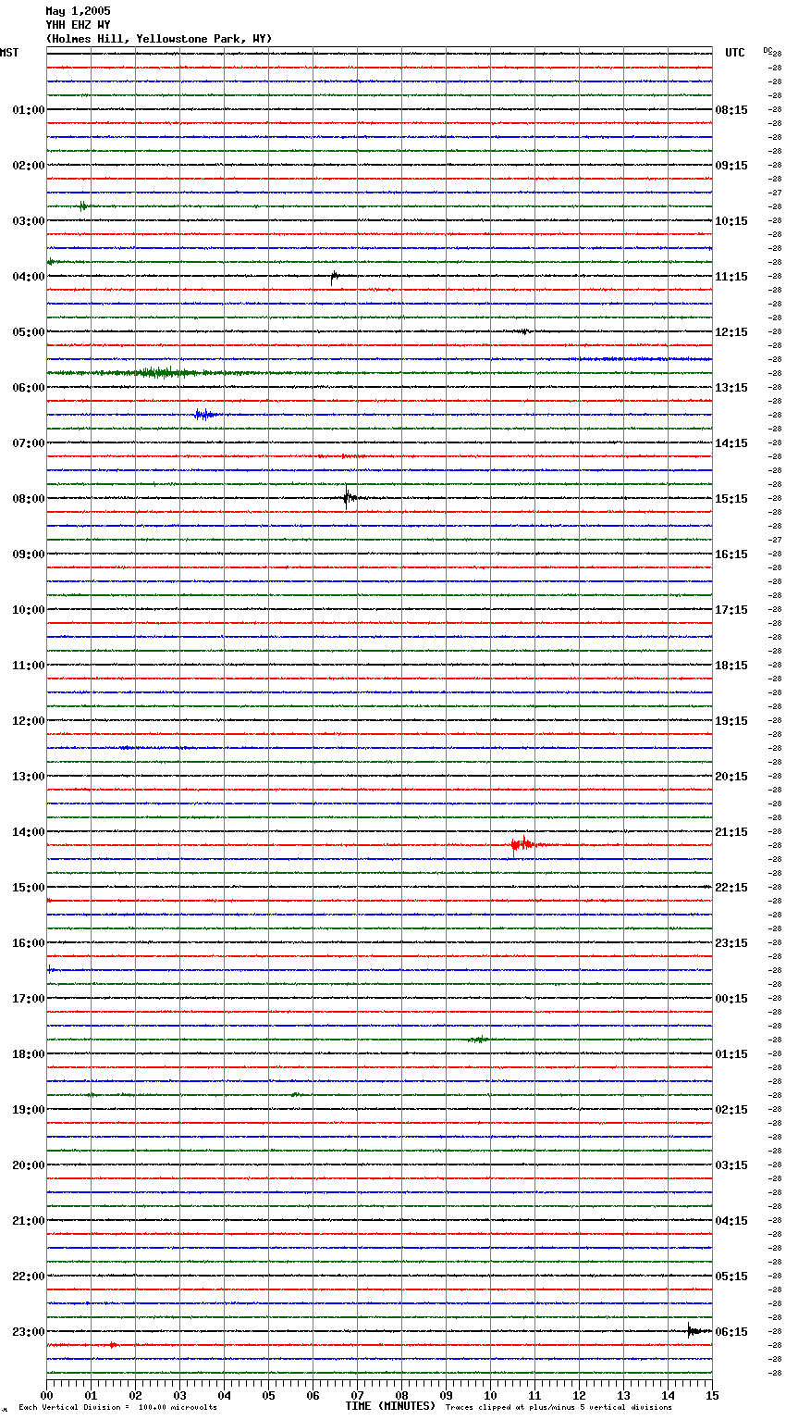Select the 01:00 MST row label
This screenshot has width=786, height=1420.
[x=29, y=110]
